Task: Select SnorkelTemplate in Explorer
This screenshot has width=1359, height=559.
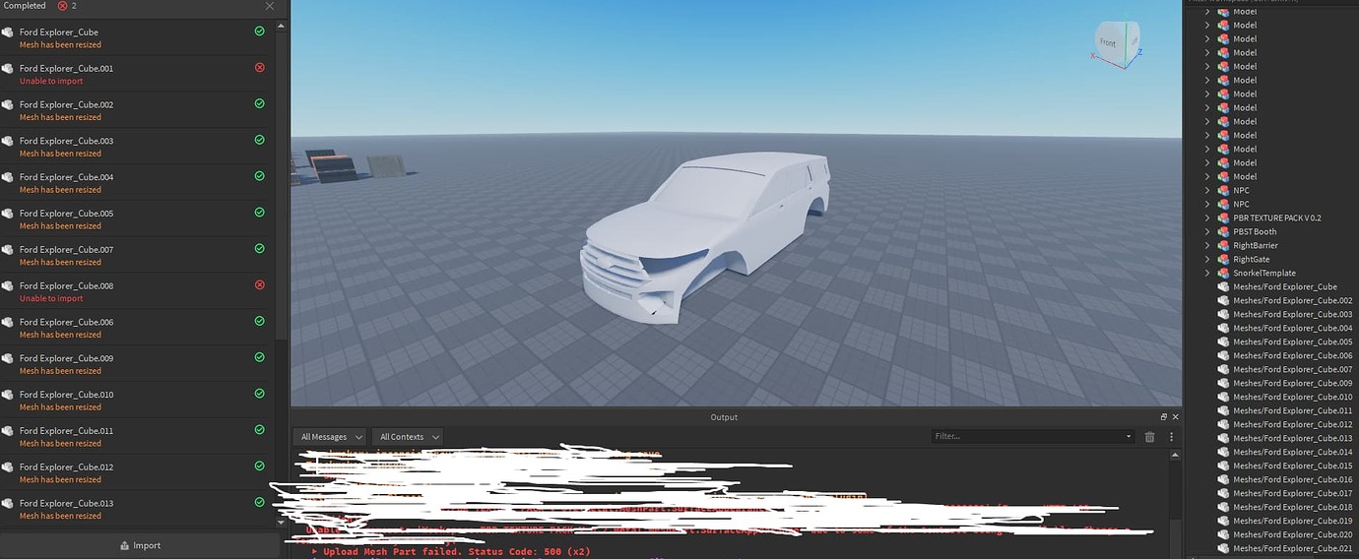Action: [1264, 273]
